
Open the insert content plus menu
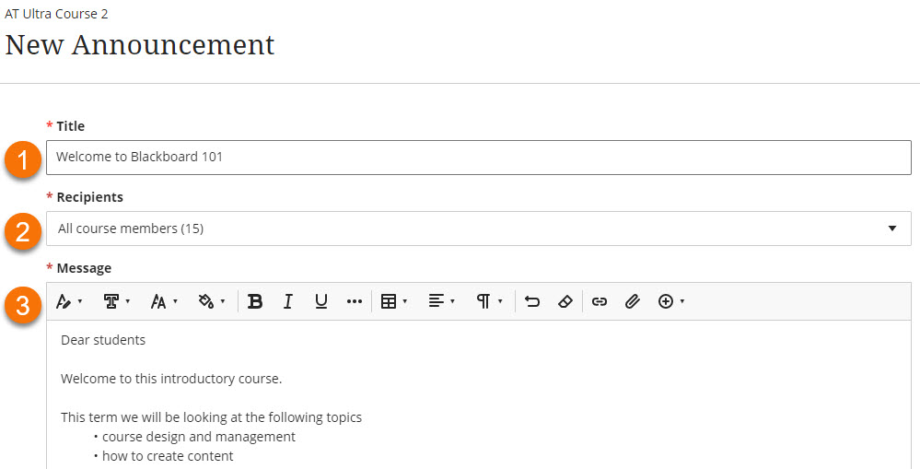[670, 301]
